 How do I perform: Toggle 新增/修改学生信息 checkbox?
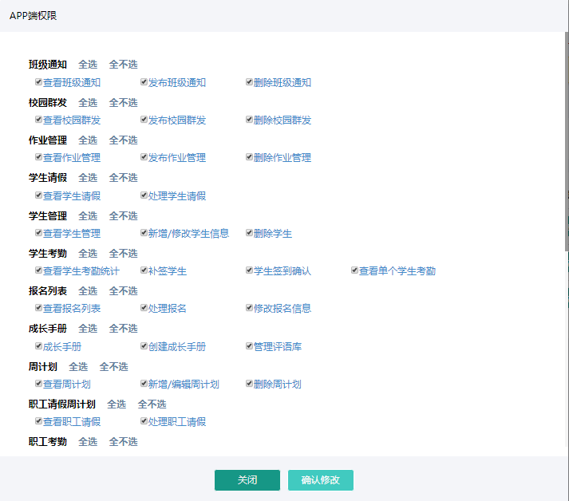144,233
